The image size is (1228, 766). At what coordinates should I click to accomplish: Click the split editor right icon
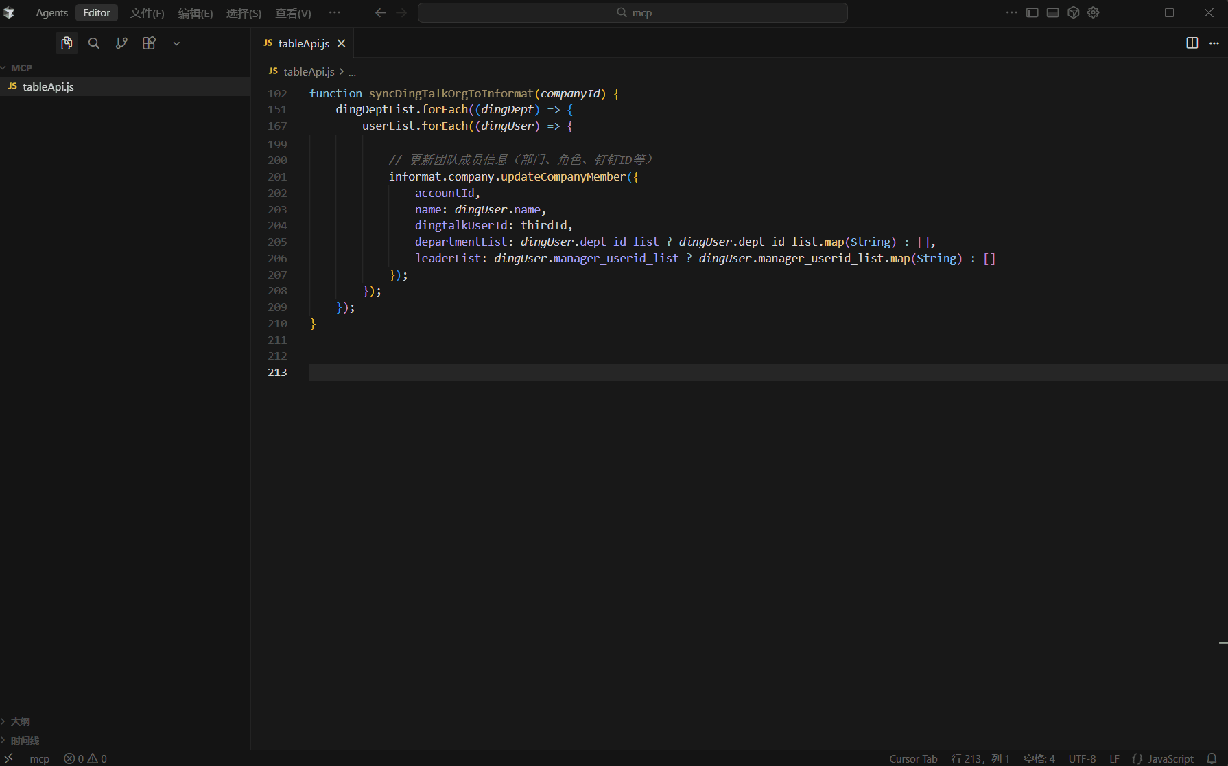point(1192,43)
